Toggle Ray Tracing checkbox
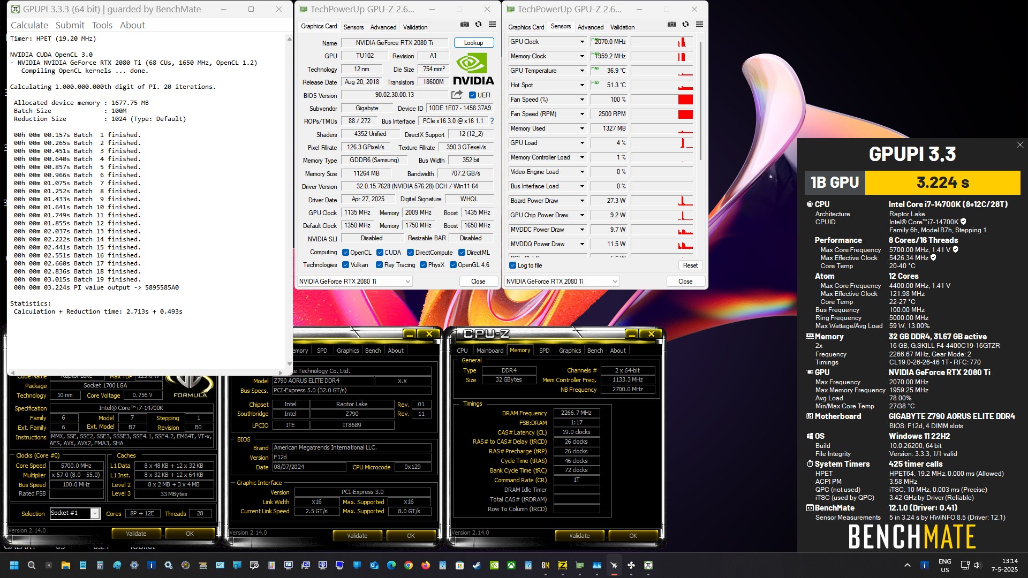The image size is (1028, 578). point(379,265)
